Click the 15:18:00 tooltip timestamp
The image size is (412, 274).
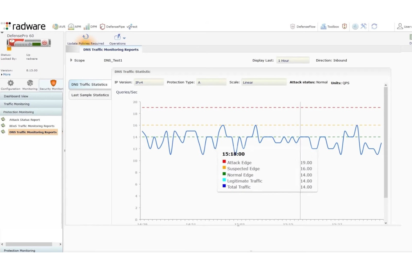coord(233,154)
